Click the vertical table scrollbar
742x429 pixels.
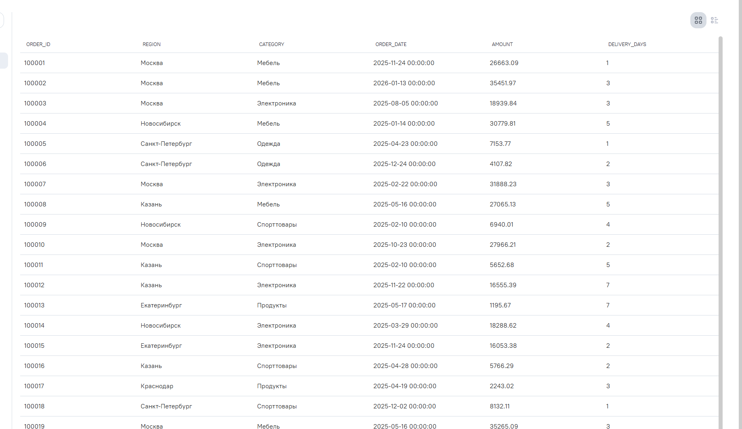[x=721, y=232]
